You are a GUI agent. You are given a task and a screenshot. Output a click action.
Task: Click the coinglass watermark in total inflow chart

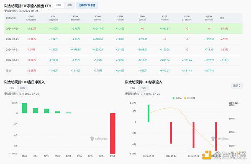pos(220,138)
